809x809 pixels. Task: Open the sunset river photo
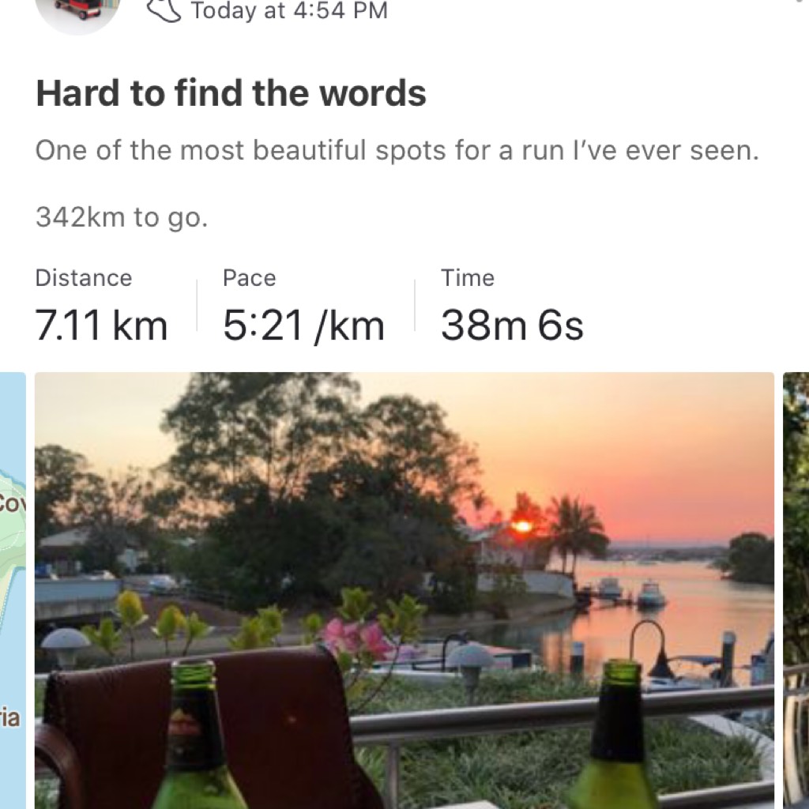point(404,590)
